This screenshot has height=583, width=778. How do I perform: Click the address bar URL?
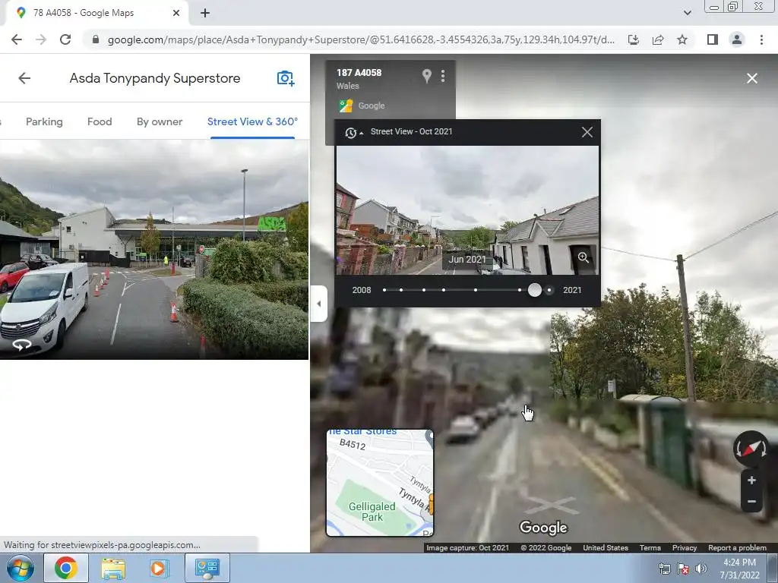[x=361, y=39]
